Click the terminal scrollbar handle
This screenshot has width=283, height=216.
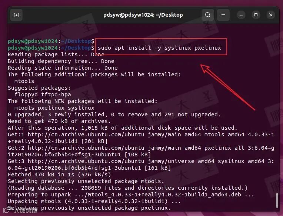click(277, 200)
